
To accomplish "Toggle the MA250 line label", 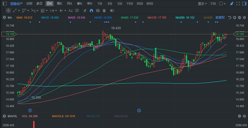I will (x=185, y=18).
